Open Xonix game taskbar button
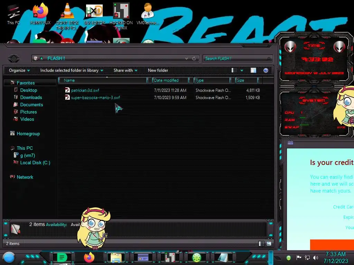This screenshot has width=354, height=265. (x=170, y=257)
